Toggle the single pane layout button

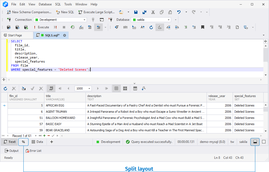click(x=264, y=142)
